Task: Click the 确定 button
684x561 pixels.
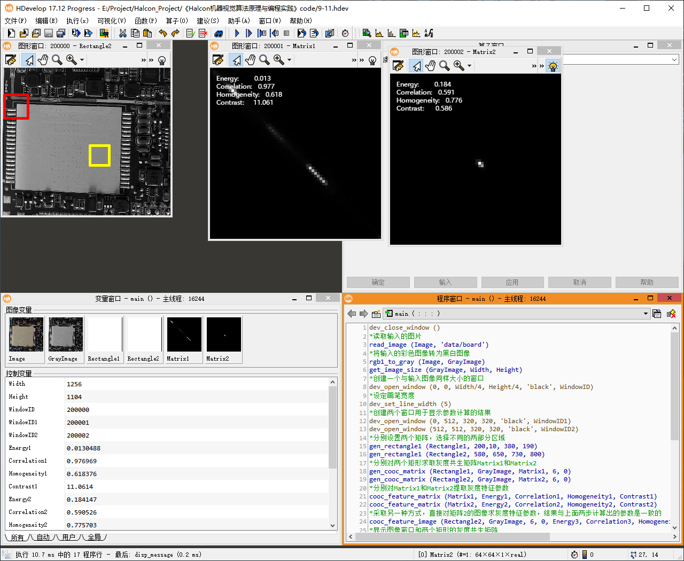Action: pyautogui.click(x=378, y=282)
